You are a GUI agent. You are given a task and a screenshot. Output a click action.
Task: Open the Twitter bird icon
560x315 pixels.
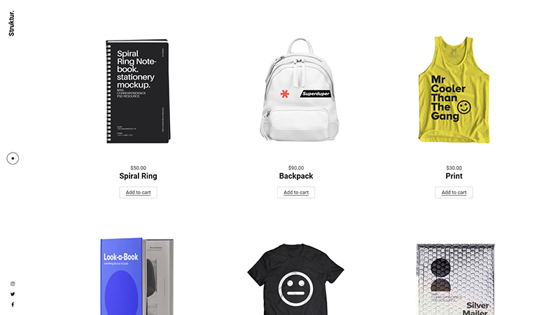point(13,294)
